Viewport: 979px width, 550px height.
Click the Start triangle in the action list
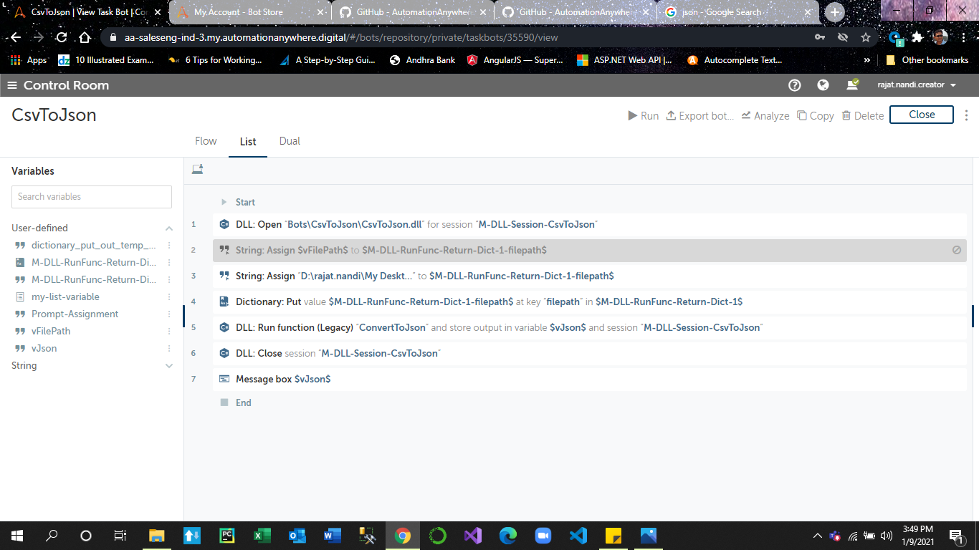pos(224,202)
